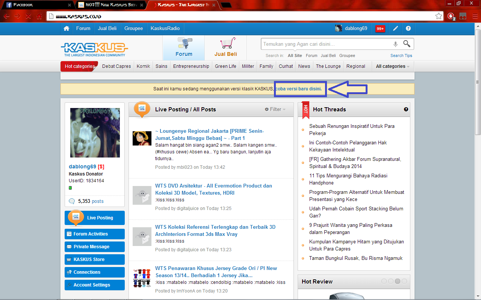Switch to 'HOT!!! New Kaskus' browser tab
481x300 pixels.
point(111,5)
